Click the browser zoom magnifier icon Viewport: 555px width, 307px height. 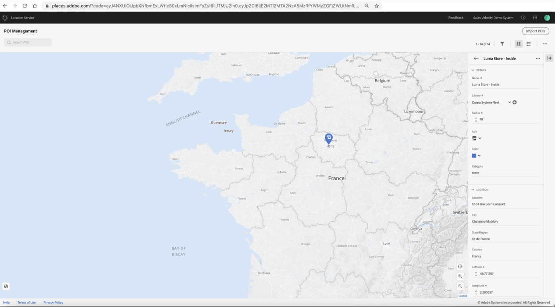(367, 6)
